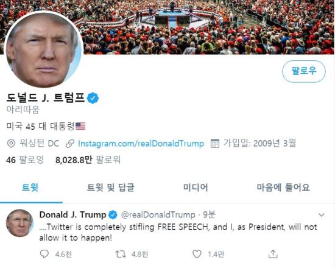Click the location pin icon near 워싱턴 DC
Viewport: 335px width, 268px height.
click(x=11, y=143)
